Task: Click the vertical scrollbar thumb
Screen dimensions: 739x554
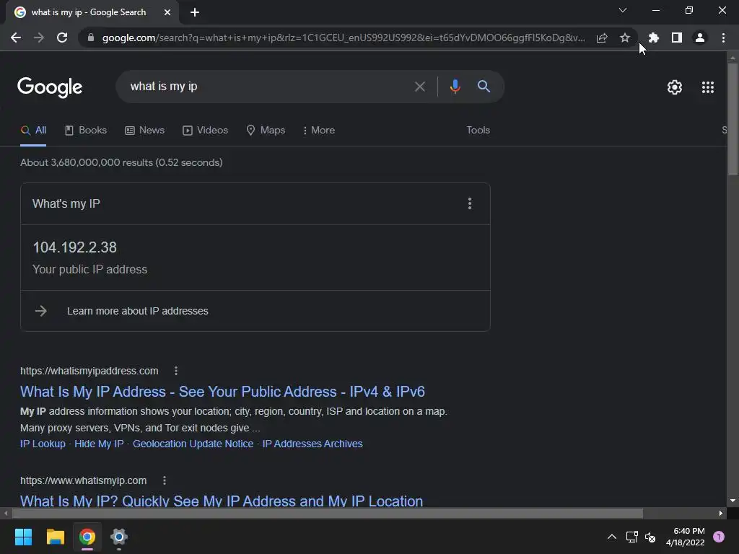Action: click(x=733, y=119)
